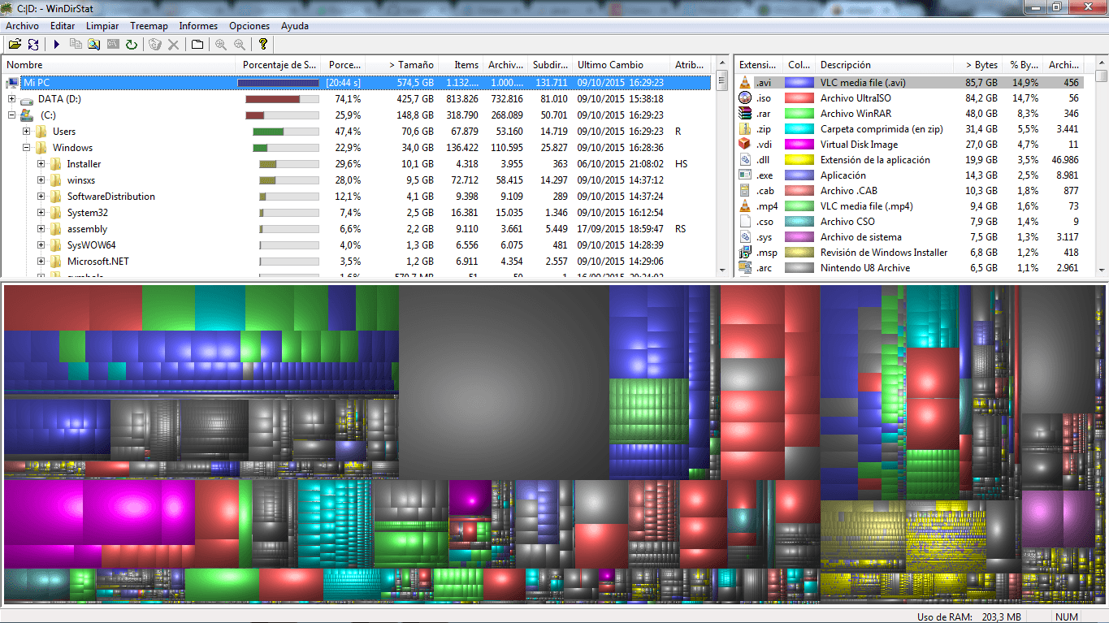Expand the DATA (D:) drive node
The image size is (1109, 623).
pos(12,99)
